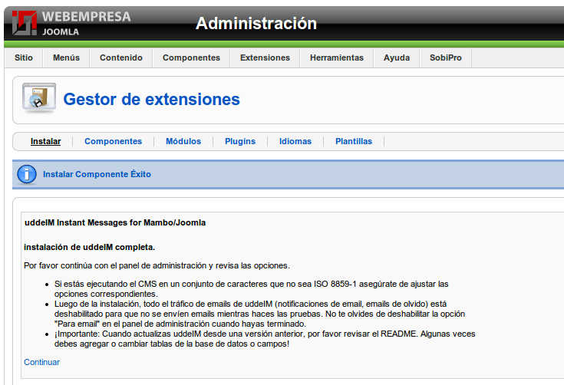Switch to the Plantillas tab
Viewport: 564px width, 385px height.
coord(354,141)
